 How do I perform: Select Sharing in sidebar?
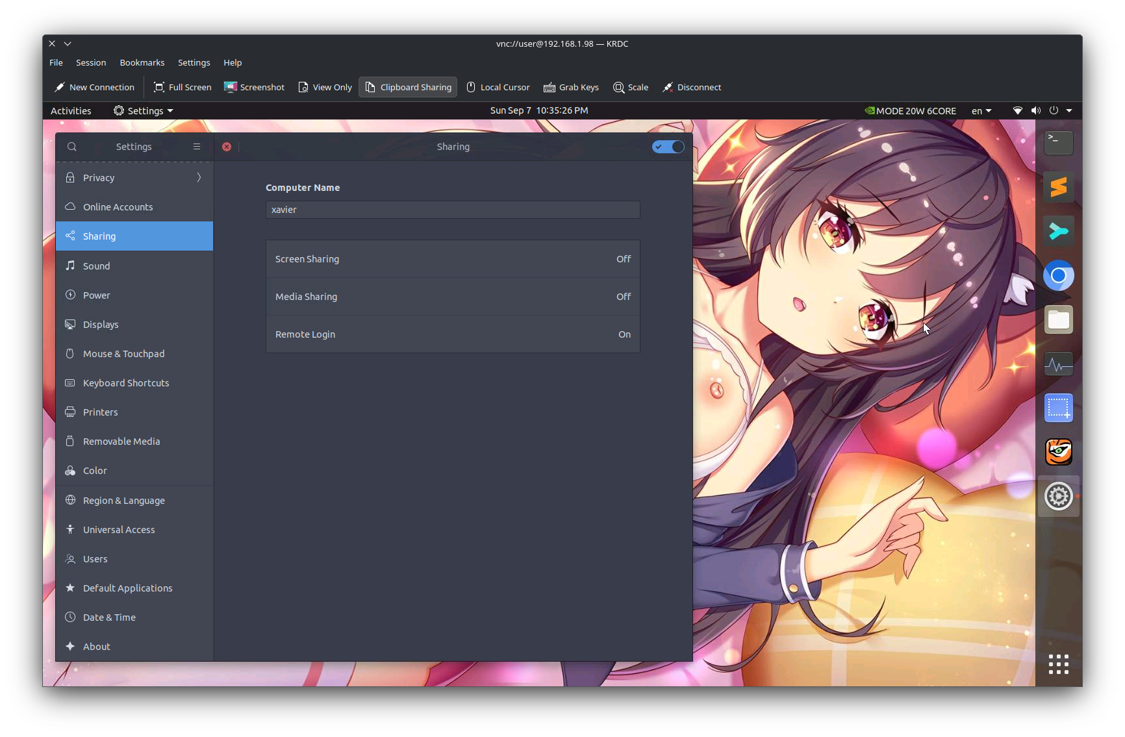coord(134,236)
